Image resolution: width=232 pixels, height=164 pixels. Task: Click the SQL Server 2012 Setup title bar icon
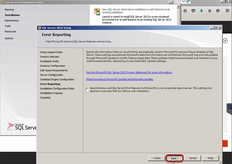[39, 28]
